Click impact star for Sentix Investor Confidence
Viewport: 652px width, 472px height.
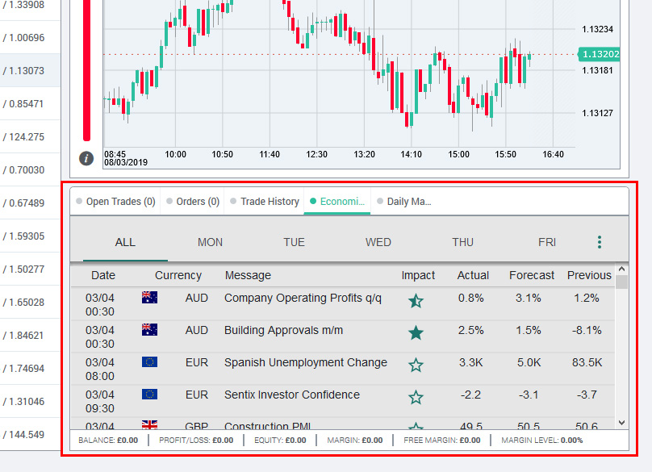point(416,397)
